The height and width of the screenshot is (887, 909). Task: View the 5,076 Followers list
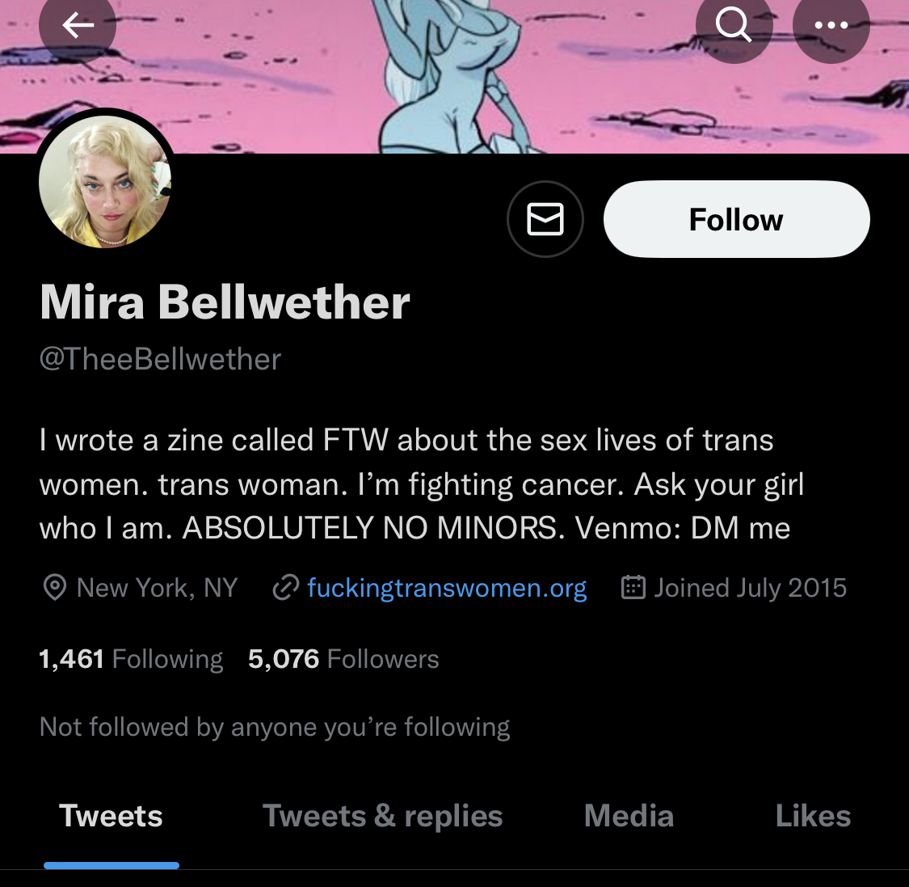pyautogui.click(x=343, y=659)
